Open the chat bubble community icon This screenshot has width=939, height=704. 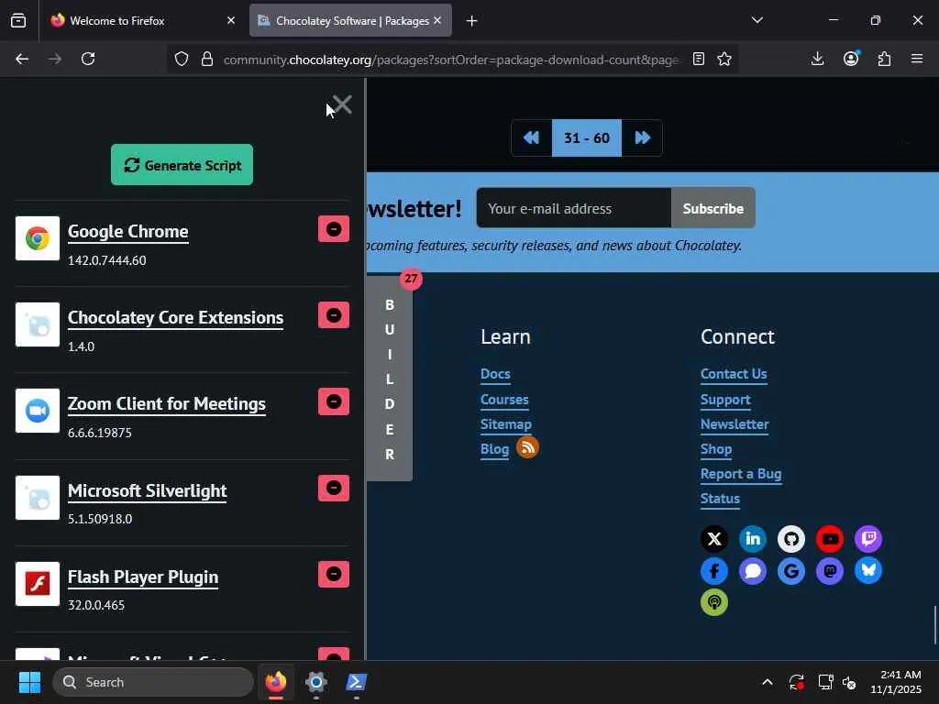(753, 570)
